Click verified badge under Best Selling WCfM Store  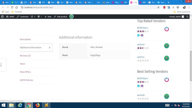pos(138,86)
